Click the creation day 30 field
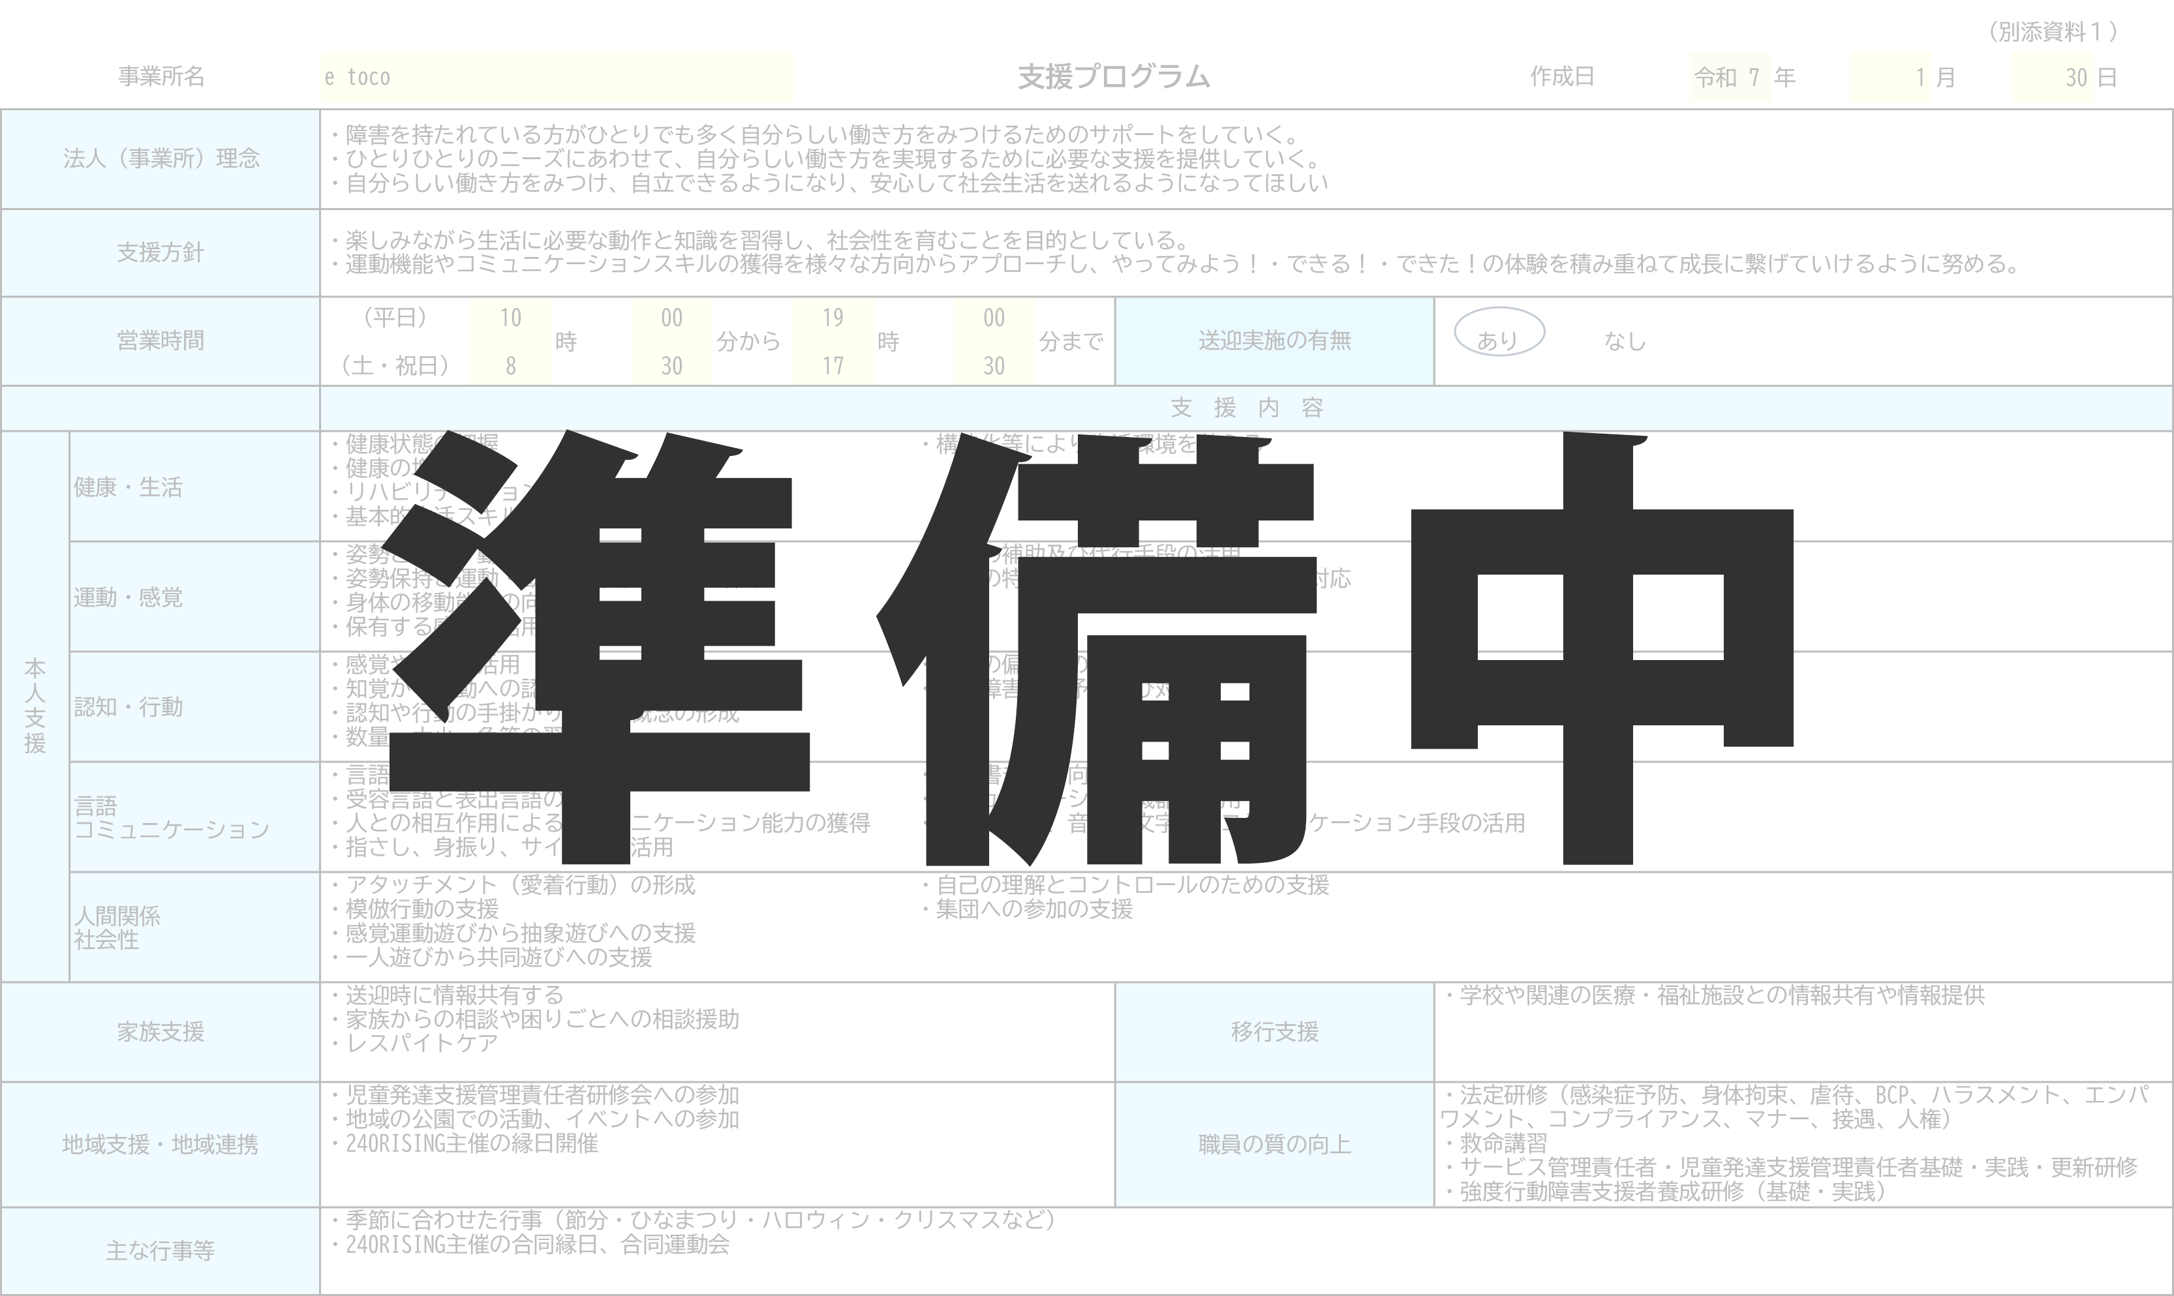The height and width of the screenshot is (1296, 2174). pos(2053,77)
